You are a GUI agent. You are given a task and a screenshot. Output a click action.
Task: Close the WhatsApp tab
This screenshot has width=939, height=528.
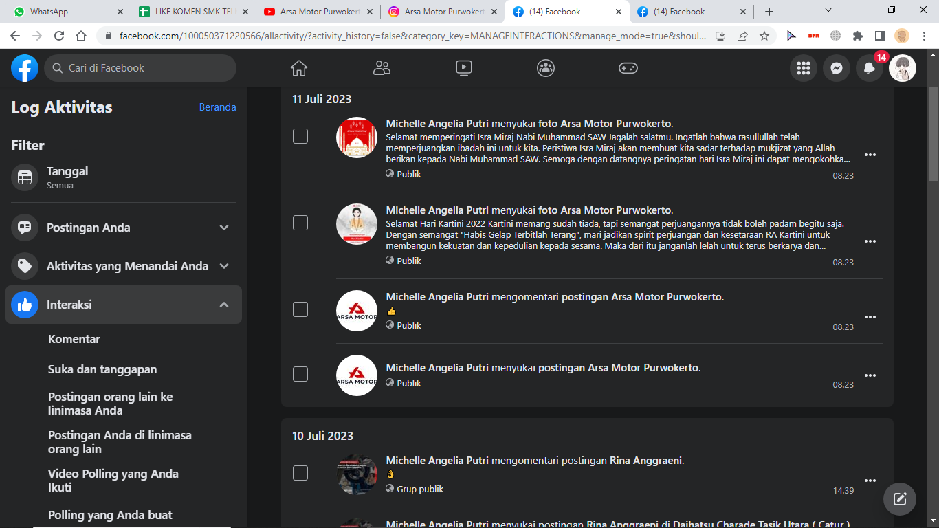(120, 12)
